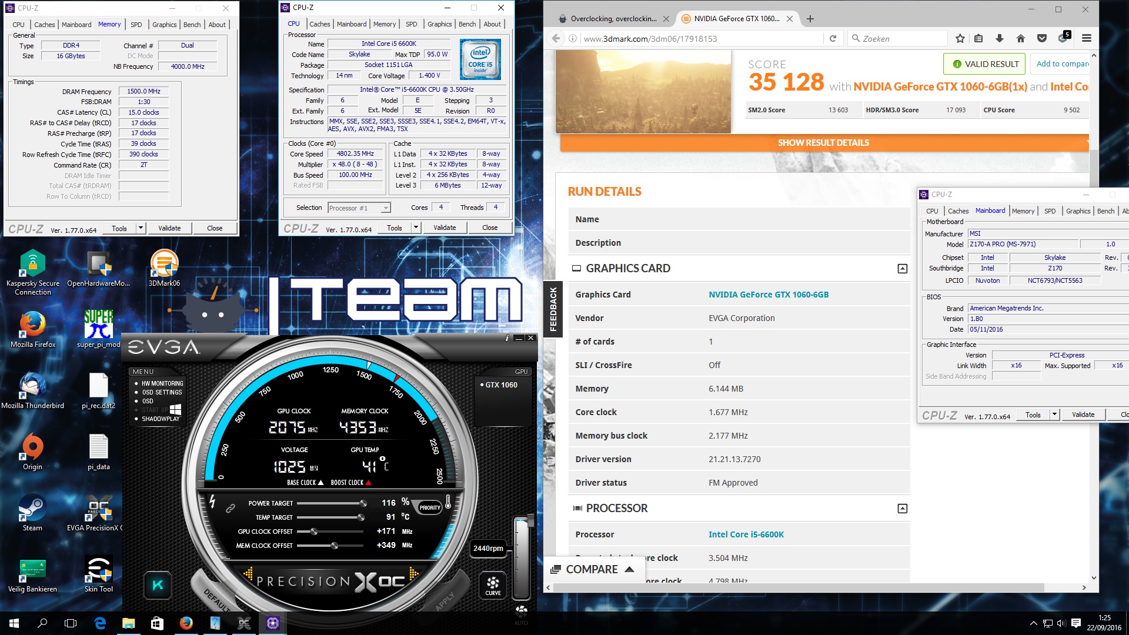The width and height of the screenshot is (1129, 635).
Task: Open Firefox bookmarks list icon
Action: (x=978, y=38)
